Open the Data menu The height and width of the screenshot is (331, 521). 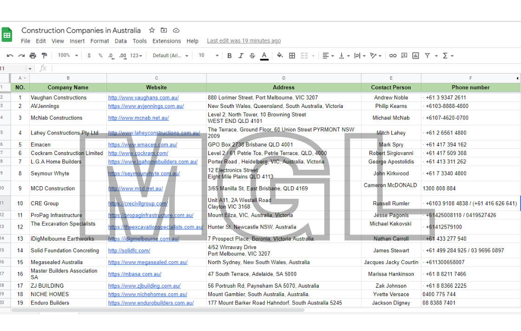[121, 41]
